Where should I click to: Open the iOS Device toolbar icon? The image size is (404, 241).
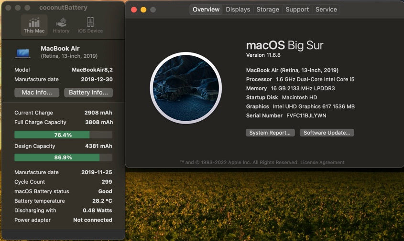pyautogui.click(x=90, y=25)
